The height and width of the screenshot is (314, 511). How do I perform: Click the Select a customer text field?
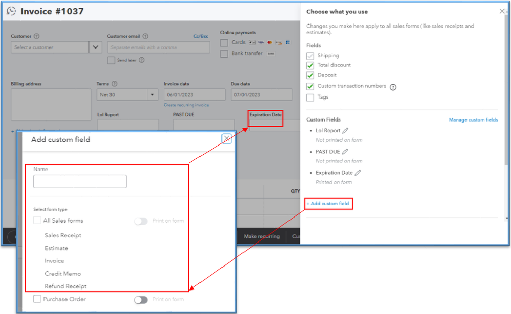pos(50,47)
